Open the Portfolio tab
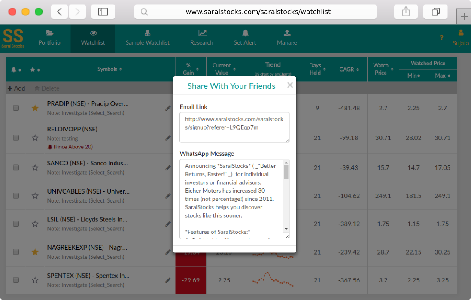This screenshot has width=471, height=300. click(49, 39)
